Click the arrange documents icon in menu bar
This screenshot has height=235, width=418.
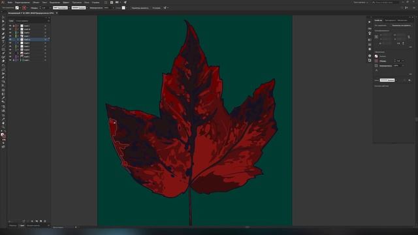pos(118,3)
